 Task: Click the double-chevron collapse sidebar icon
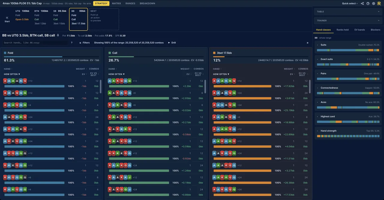pos(307,43)
